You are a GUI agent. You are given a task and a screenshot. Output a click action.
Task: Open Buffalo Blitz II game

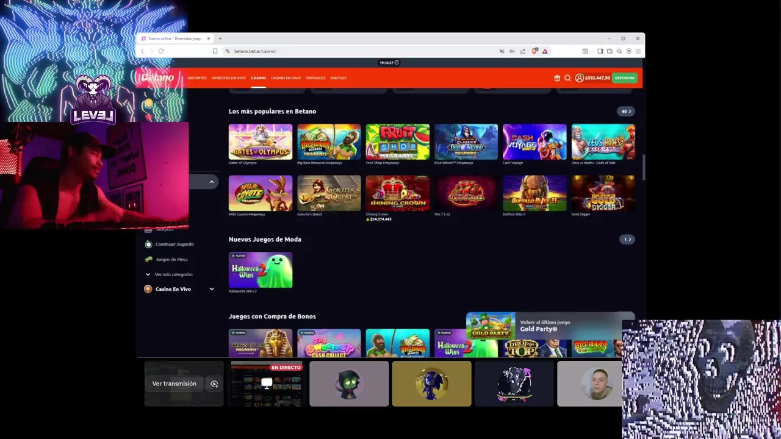click(x=534, y=193)
